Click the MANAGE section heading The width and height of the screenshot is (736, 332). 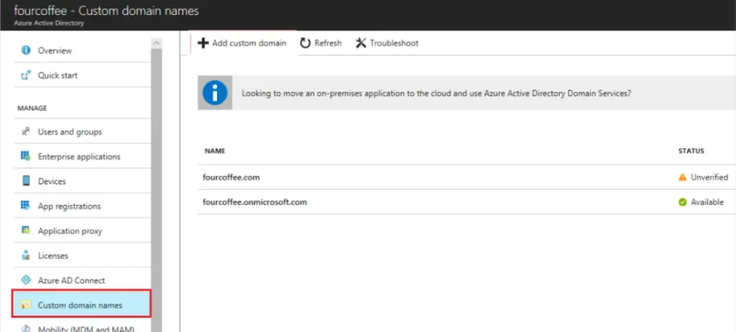tap(32, 108)
